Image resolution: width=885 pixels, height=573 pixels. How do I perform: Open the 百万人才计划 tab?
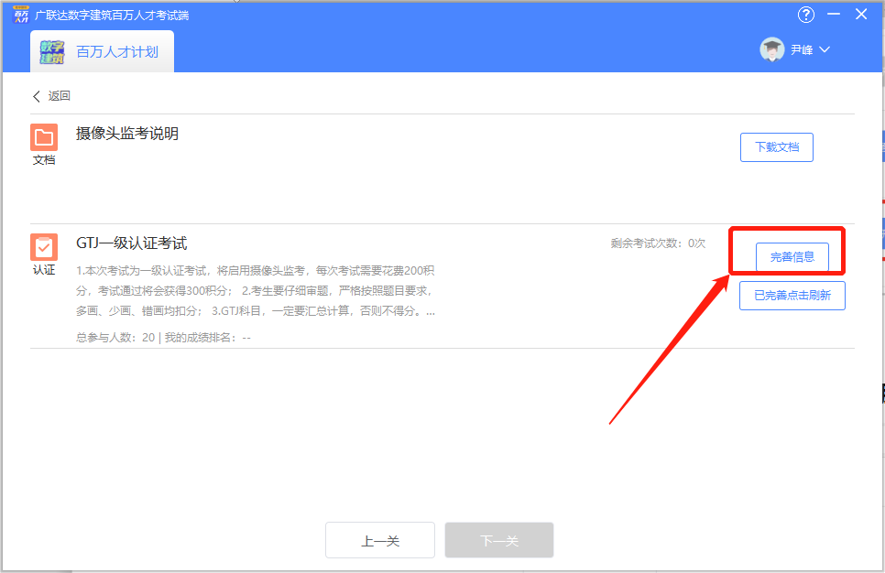pyautogui.click(x=103, y=51)
